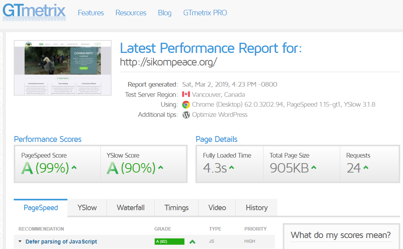Click green arrow beside the A (92) grade
The width and height of the screenshot is (403, 249).
coord(192,242)
